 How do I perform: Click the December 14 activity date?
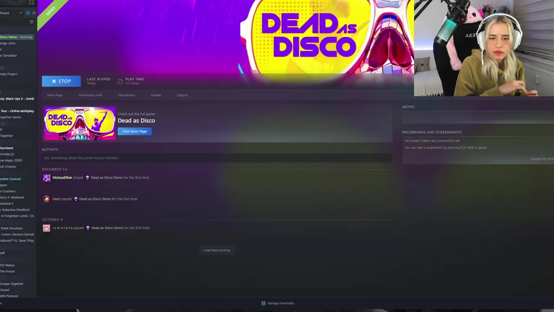55,169
